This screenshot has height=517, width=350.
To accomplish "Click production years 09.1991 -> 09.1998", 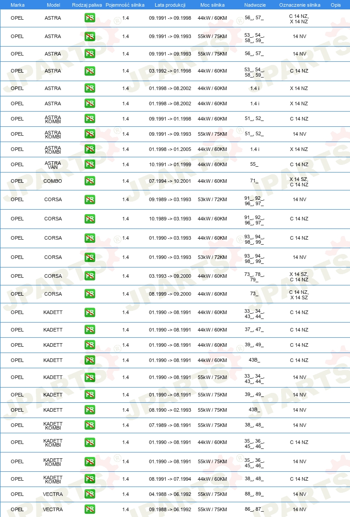I will [x=170, y=18].
